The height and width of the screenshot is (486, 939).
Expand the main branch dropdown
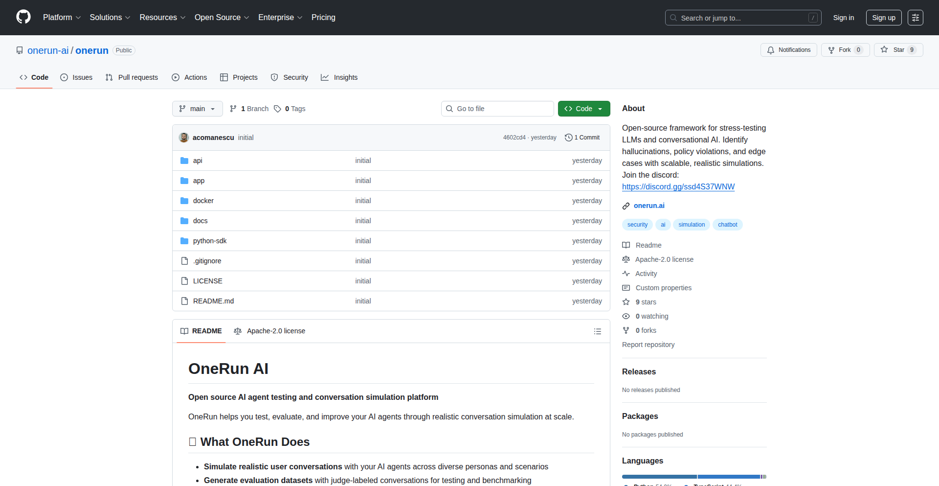(197, 109)
